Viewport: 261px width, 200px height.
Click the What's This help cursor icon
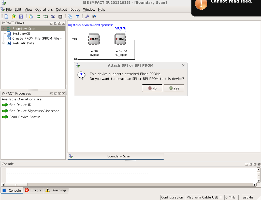pyautogui.click(x=94, y=16)
